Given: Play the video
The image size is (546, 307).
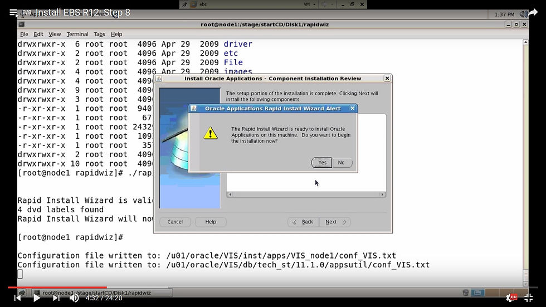Looking at the screenshot, I should 37,298.
